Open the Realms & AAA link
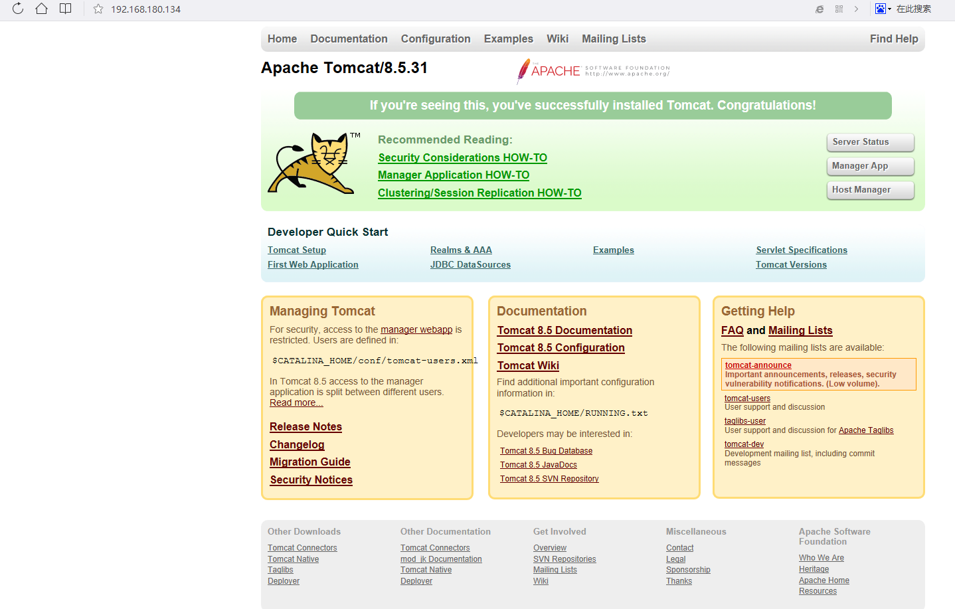955x609 pixels. (x=461, y=250)
